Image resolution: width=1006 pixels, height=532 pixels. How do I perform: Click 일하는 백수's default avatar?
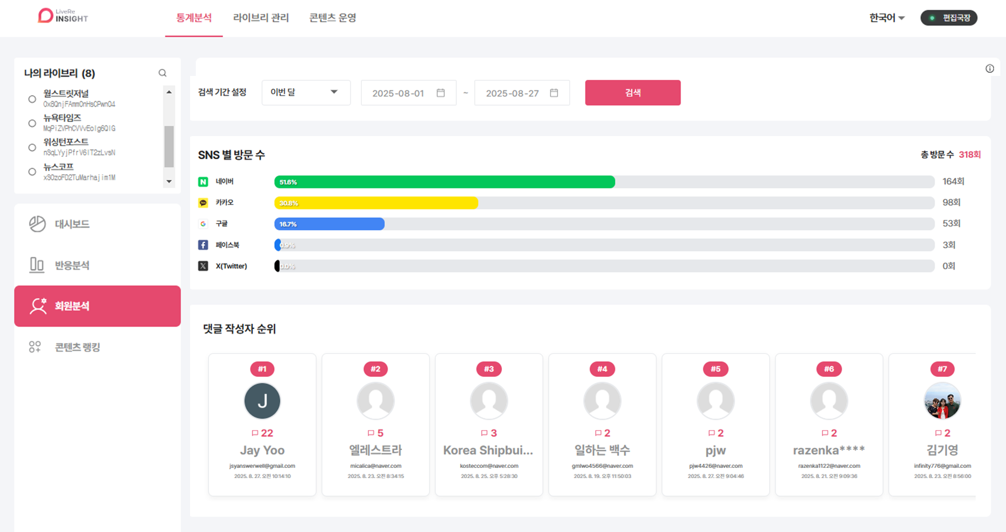click(602, 401)
